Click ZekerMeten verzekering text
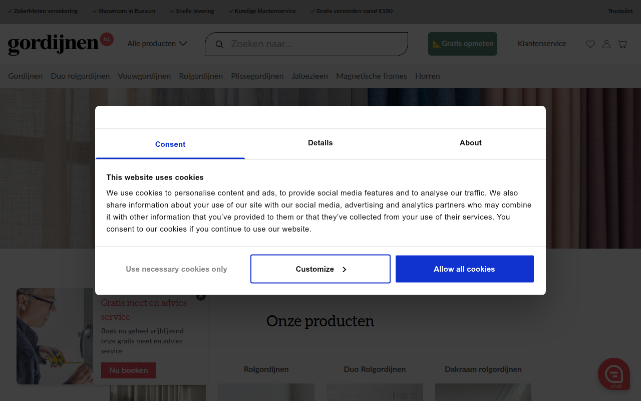Viewport: 641px width, 401px height. tap(46, 11)
